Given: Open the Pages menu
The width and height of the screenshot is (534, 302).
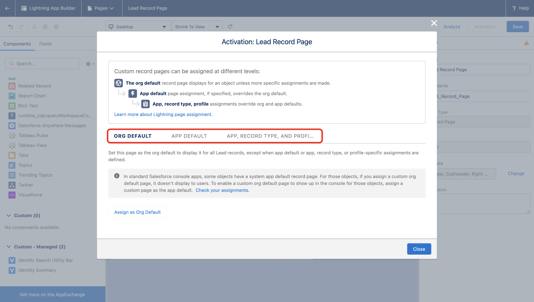Looking at the screenshot, I should [x=101, y=8].
